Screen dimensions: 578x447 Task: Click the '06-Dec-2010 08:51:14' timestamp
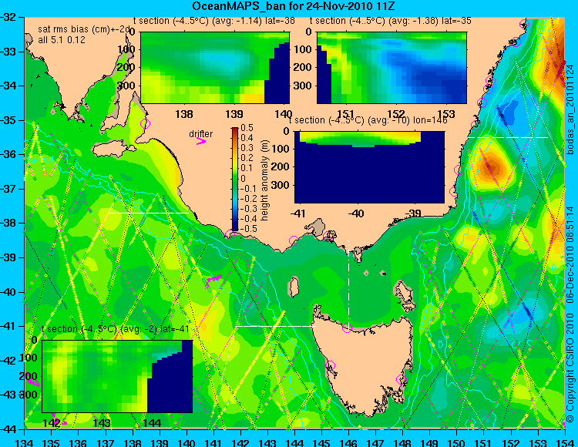[570, 254]
